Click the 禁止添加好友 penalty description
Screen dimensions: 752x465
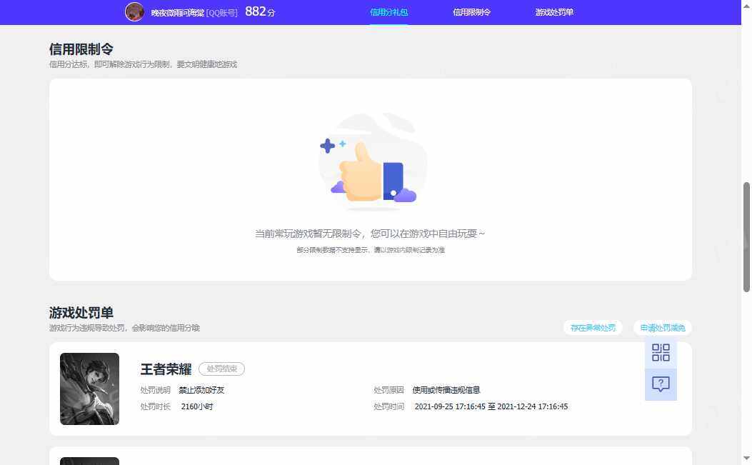pos(201,390)
